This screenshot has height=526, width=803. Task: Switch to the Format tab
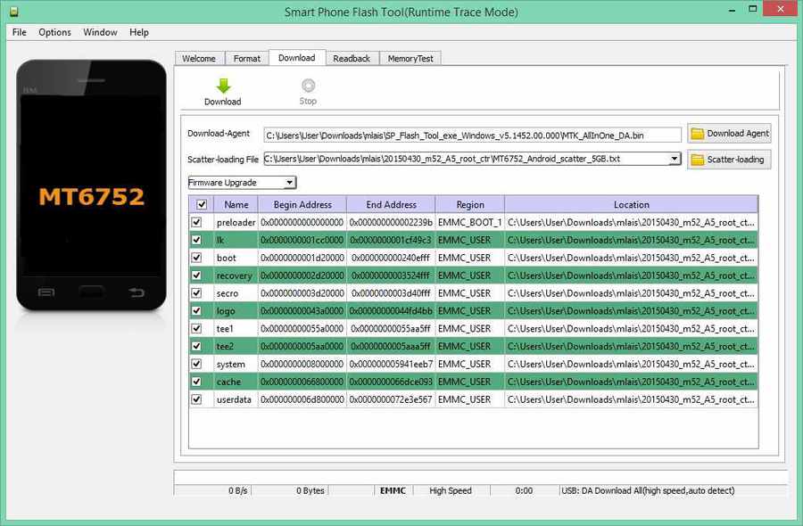click(x=247, y=58)
